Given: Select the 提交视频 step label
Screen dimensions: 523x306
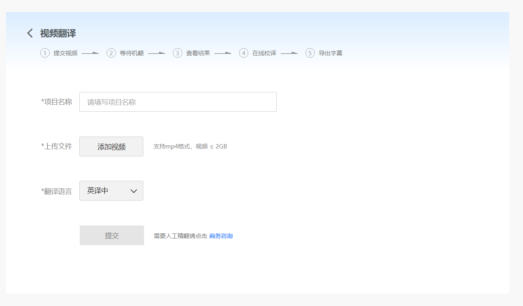Looking at the screenshot, I should (x=66, y=53).
